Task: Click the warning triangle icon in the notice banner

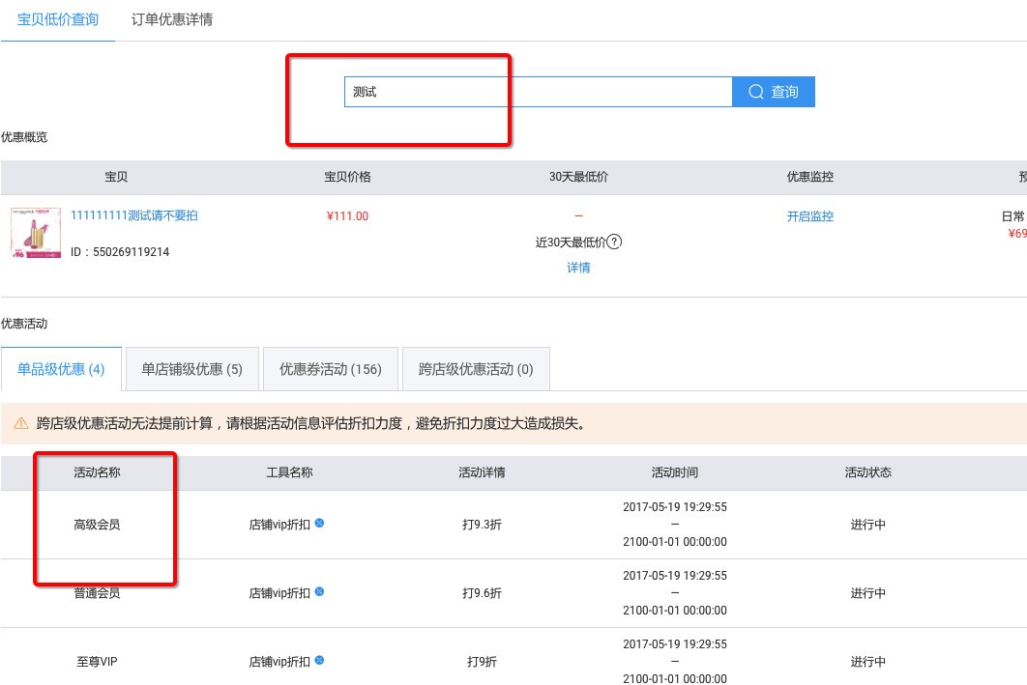Action: coord(21,423)
